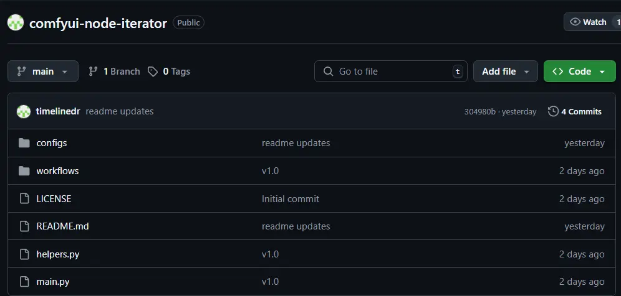Image resolution: width=621 pixels, height=296 pixels.
Task: Open the green Code dropdown
Action: (x=579, y=72)
